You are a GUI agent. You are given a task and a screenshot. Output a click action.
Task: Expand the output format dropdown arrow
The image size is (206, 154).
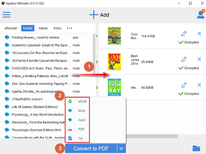tap(121, 148)
